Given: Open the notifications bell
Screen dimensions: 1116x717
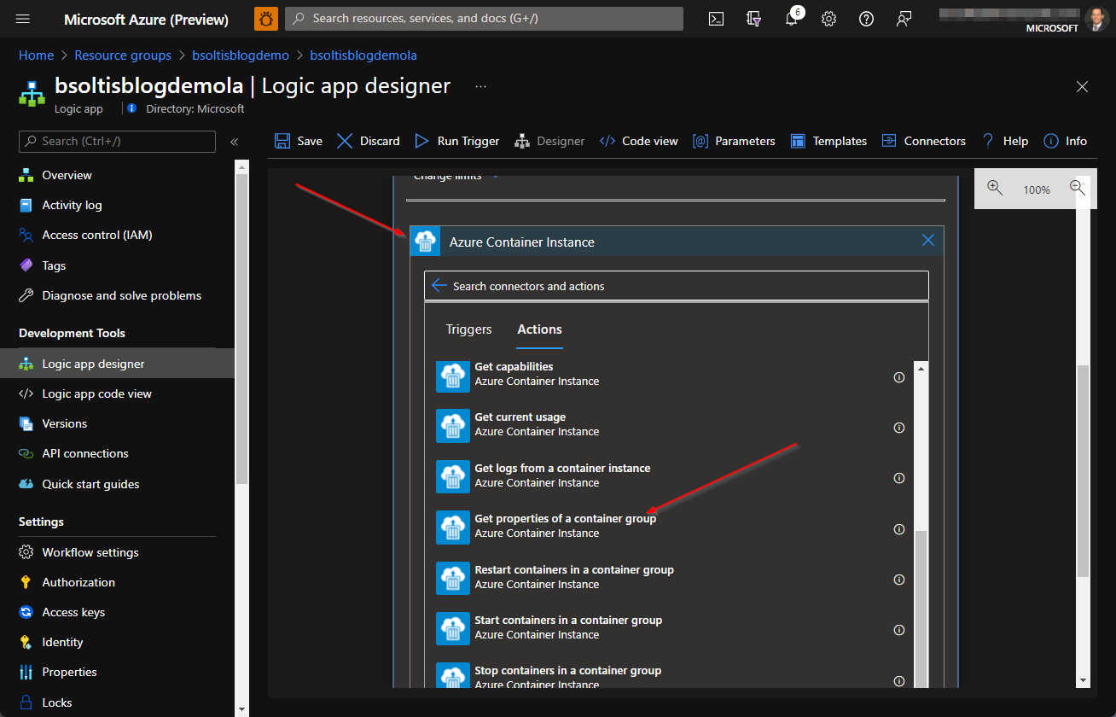Looking at the screenshot, I should click(x=791, y=19).
